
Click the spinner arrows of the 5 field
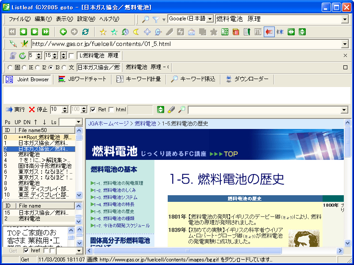point(39,56)
